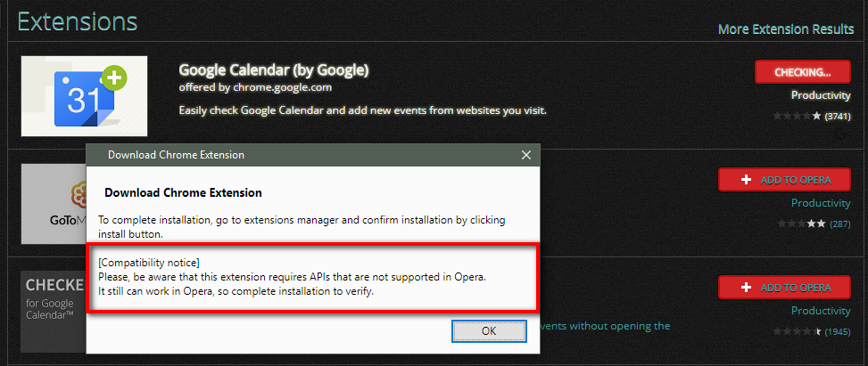Close the Download Chrome Extension dialog

525,155
